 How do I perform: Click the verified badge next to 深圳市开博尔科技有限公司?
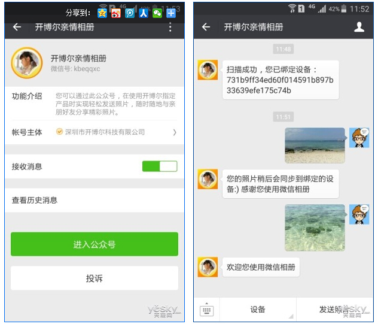[59, 132]
